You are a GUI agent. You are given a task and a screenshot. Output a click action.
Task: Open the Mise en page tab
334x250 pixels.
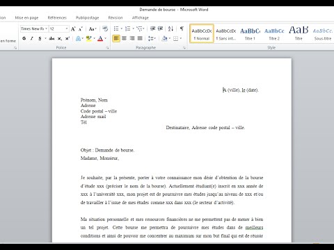(26, 17)
